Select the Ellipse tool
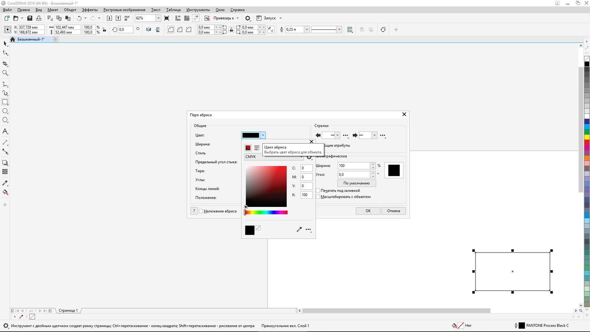The image size is (590, 332). [x=5, y=111]
